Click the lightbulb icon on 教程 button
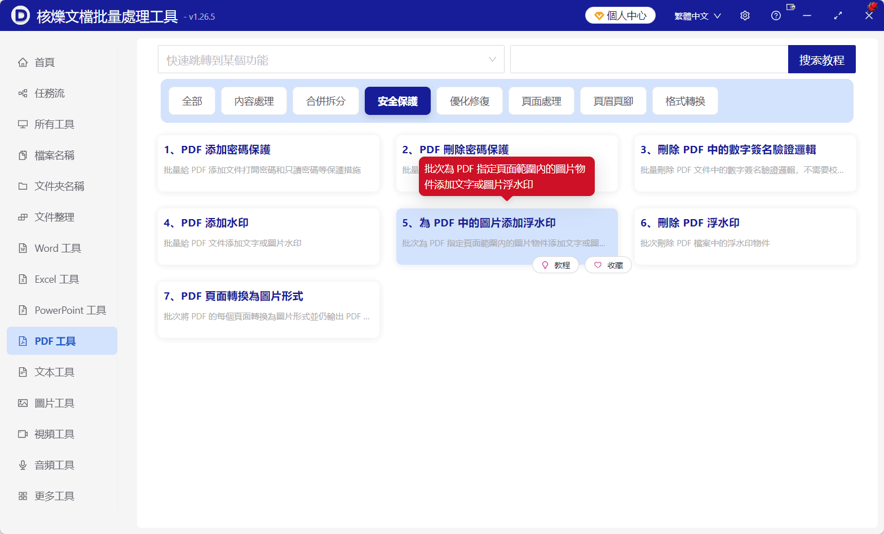 (545, 265)
